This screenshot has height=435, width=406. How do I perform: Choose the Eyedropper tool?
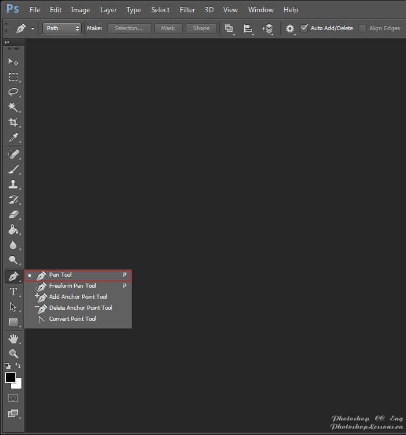pos(13,137)
